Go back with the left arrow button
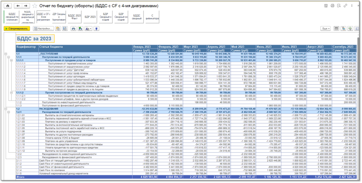This screenshot has width=362, height=183. pos(18,6)
